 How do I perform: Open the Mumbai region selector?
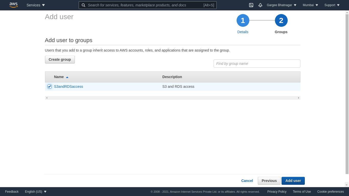[310, 5]
